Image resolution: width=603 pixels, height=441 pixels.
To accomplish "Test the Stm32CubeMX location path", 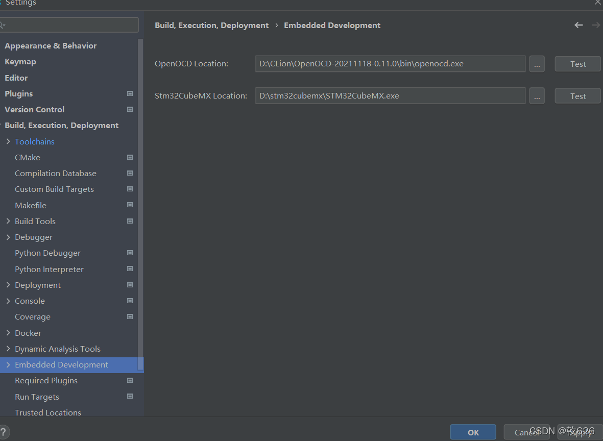I will tap(577, 96).
